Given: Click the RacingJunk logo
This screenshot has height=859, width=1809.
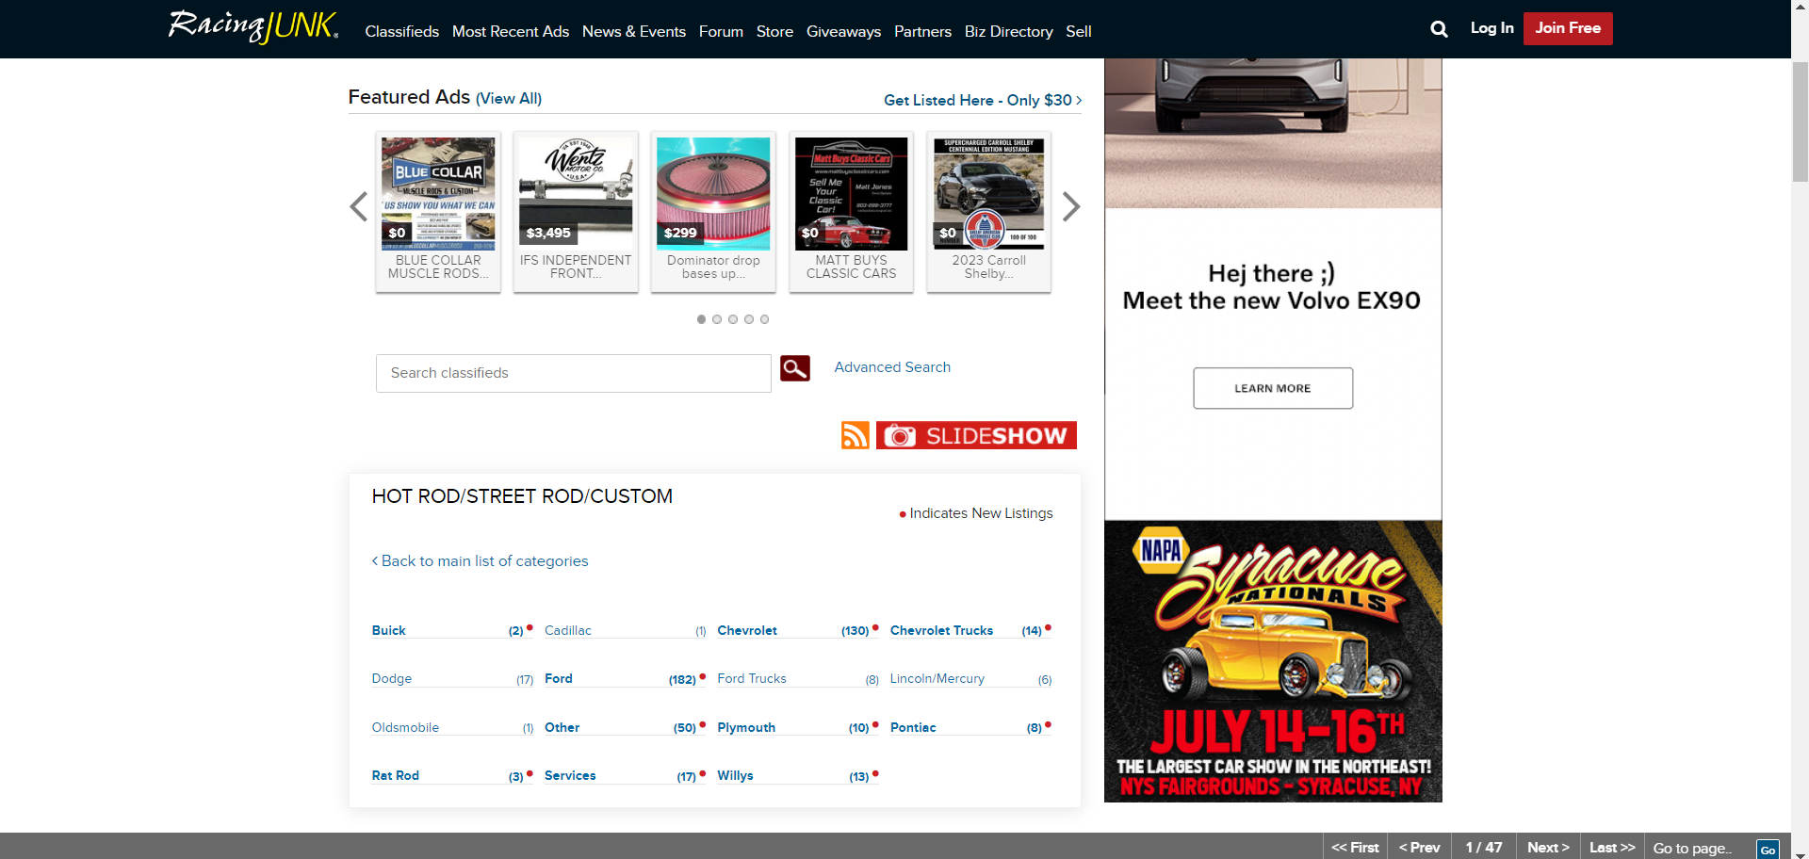Looking at the screenshot, I should coord(253,26).
